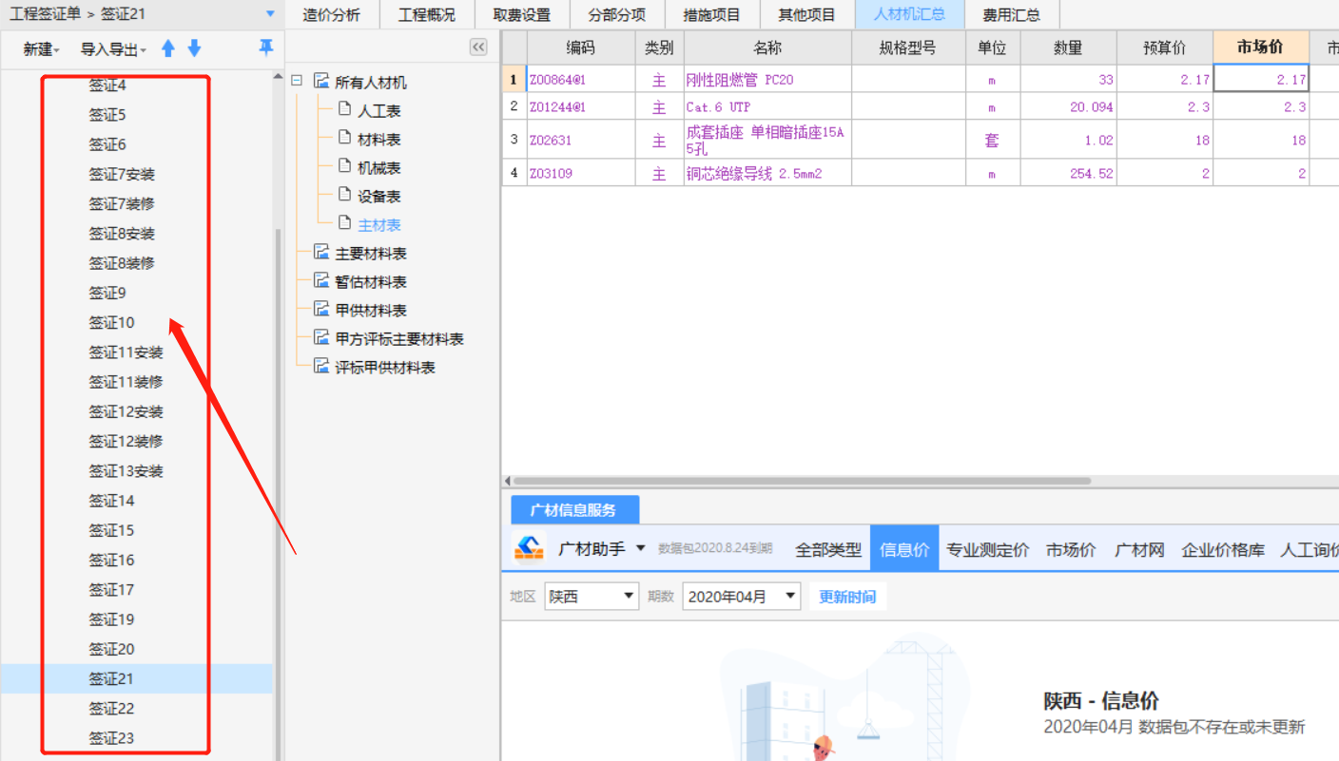Screen dimensions: 1339x761
Task: Select the 专业测定价 price tab
Action: (987, 549)
